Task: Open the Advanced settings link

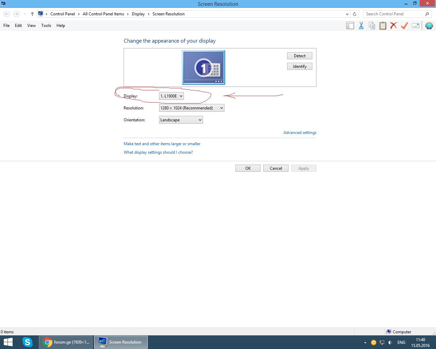Action: click(300, 133)
